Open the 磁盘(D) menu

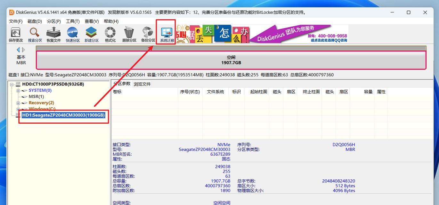point(35,21)
